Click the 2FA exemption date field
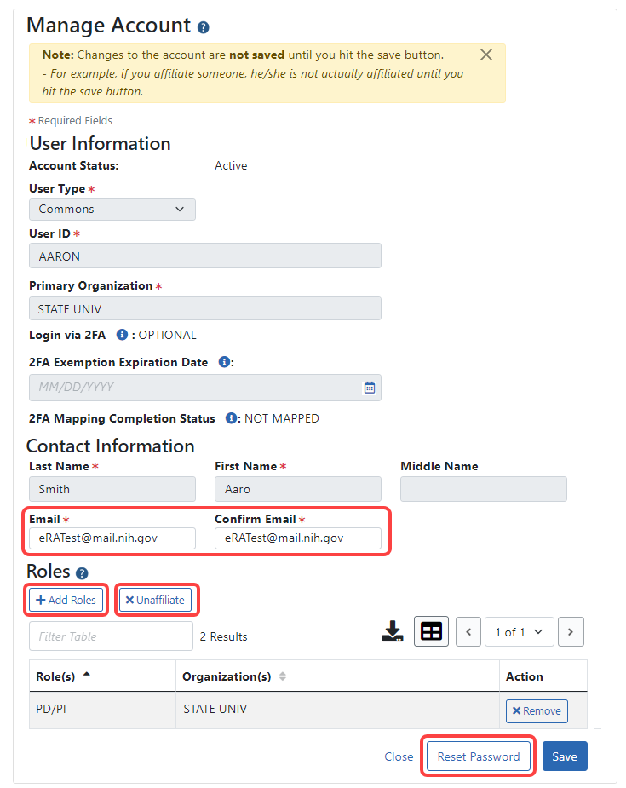The width and height of the screenshot is (626, 788). [205, 388]
